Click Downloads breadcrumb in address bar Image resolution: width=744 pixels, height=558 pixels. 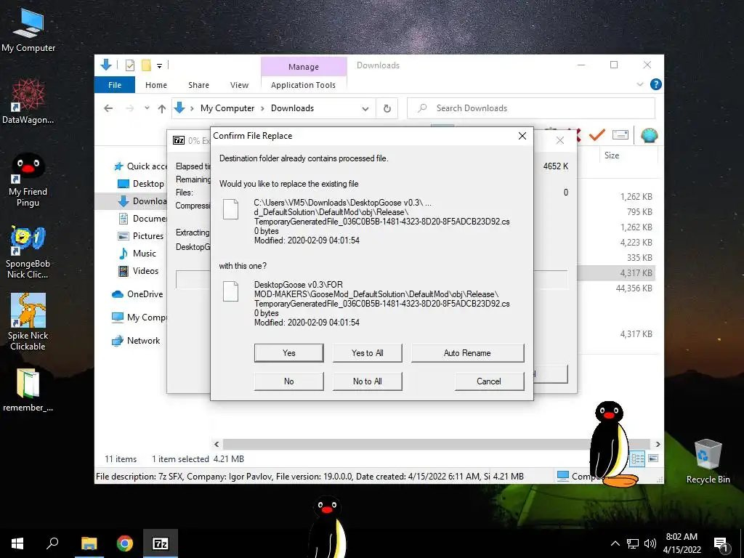point(292,108)
